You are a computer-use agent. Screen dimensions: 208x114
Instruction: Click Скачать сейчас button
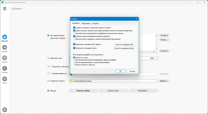pos(83,91)
